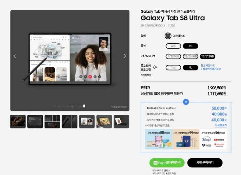The image size is (241, 175).
Task: Click the Samsung membership 40,000P row
Action: 186,120
